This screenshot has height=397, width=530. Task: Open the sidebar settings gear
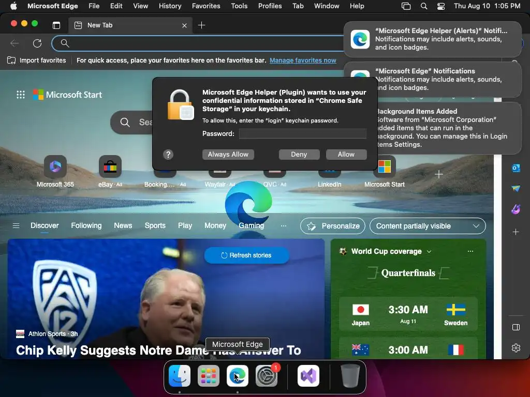click(516, 348)
